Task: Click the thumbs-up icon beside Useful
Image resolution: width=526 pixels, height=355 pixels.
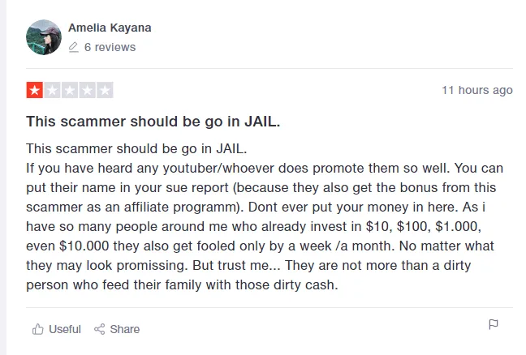Action: coord(37,329)
